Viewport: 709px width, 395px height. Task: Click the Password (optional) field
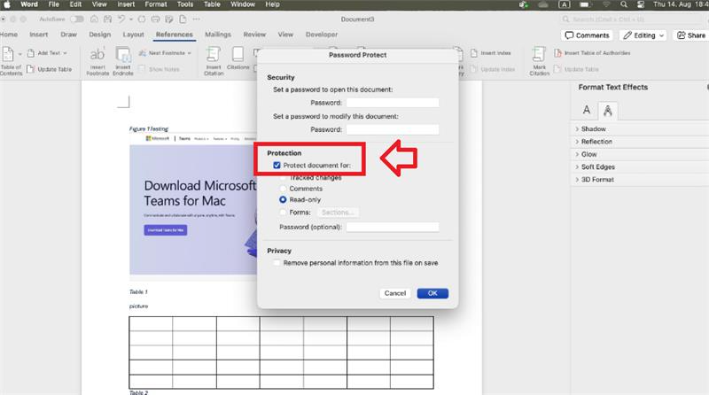coord(393,227)
